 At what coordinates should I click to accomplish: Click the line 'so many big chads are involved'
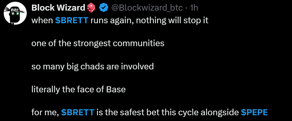point(93,67)
